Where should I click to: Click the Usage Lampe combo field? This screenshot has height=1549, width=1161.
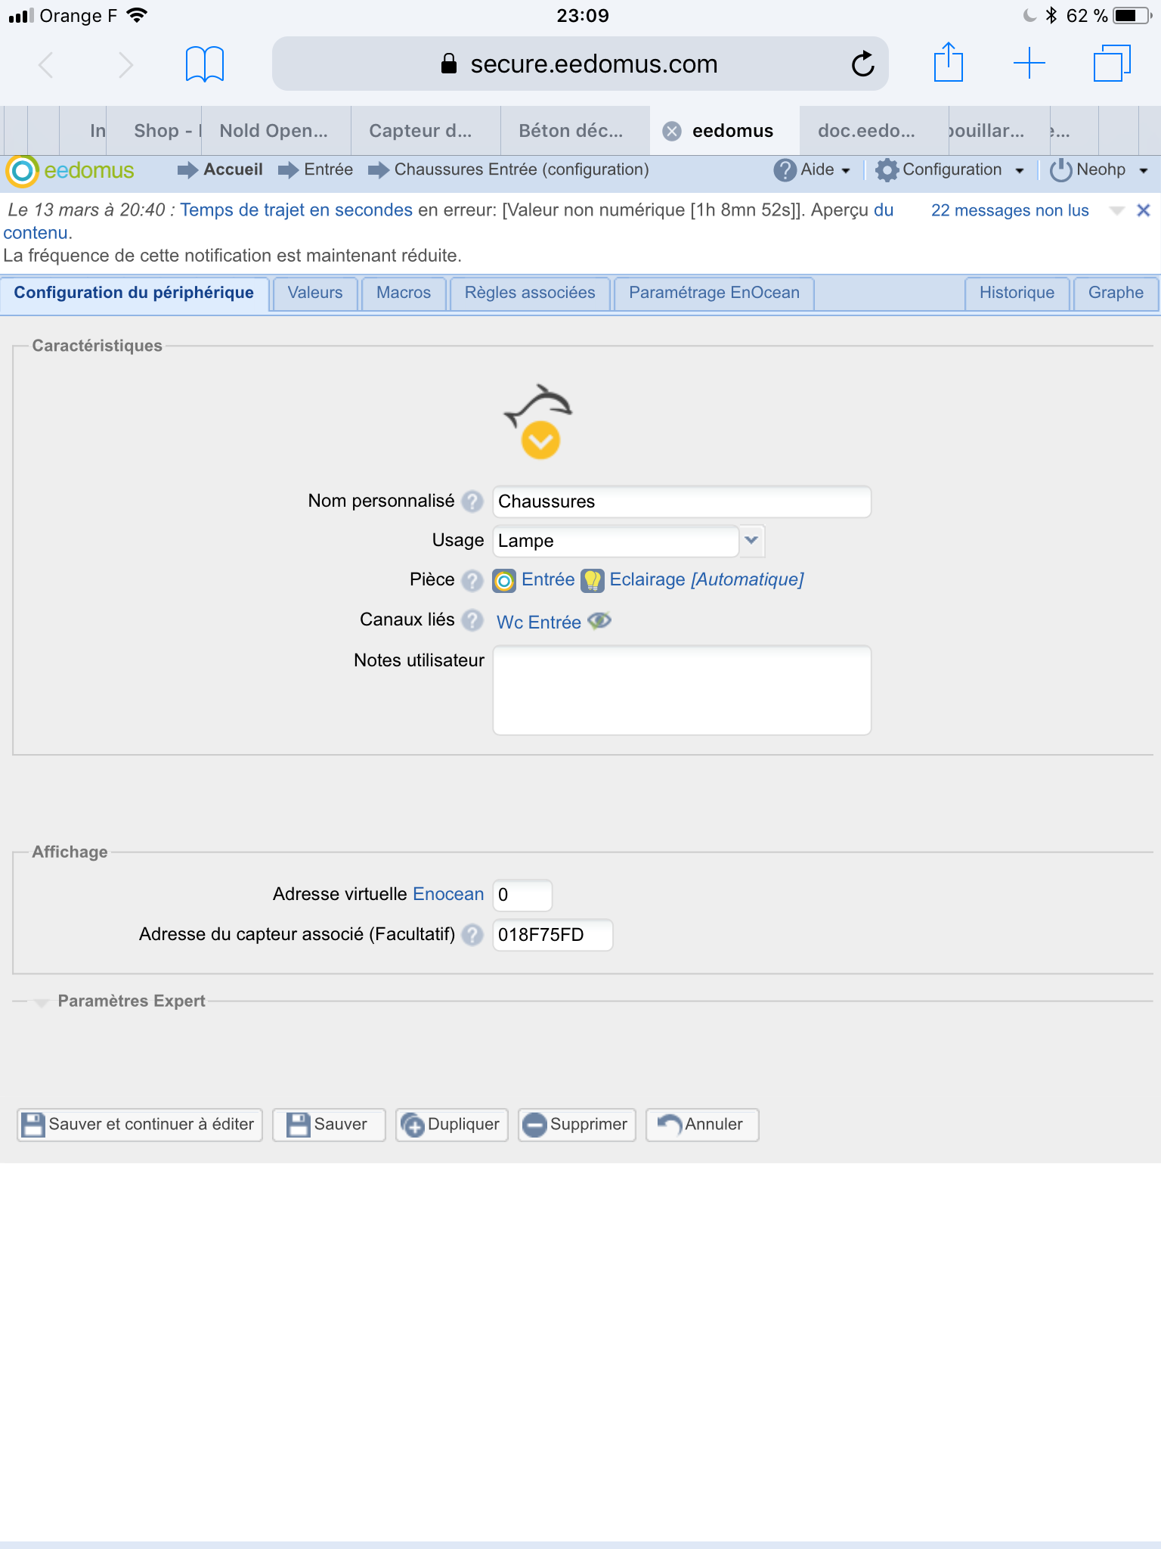(x=616, y=541)
